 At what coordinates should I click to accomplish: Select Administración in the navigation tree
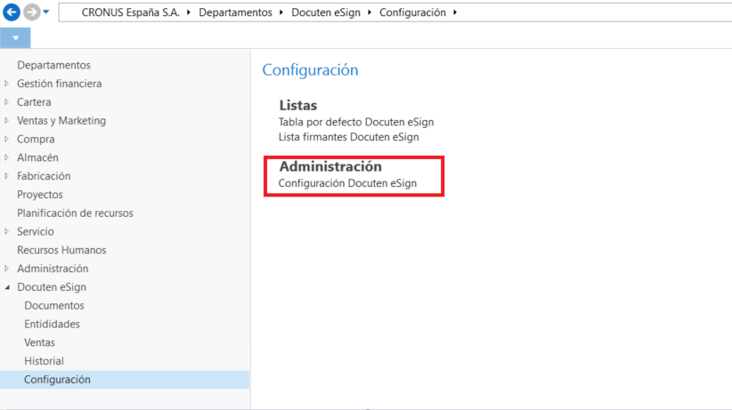point(53,269)
